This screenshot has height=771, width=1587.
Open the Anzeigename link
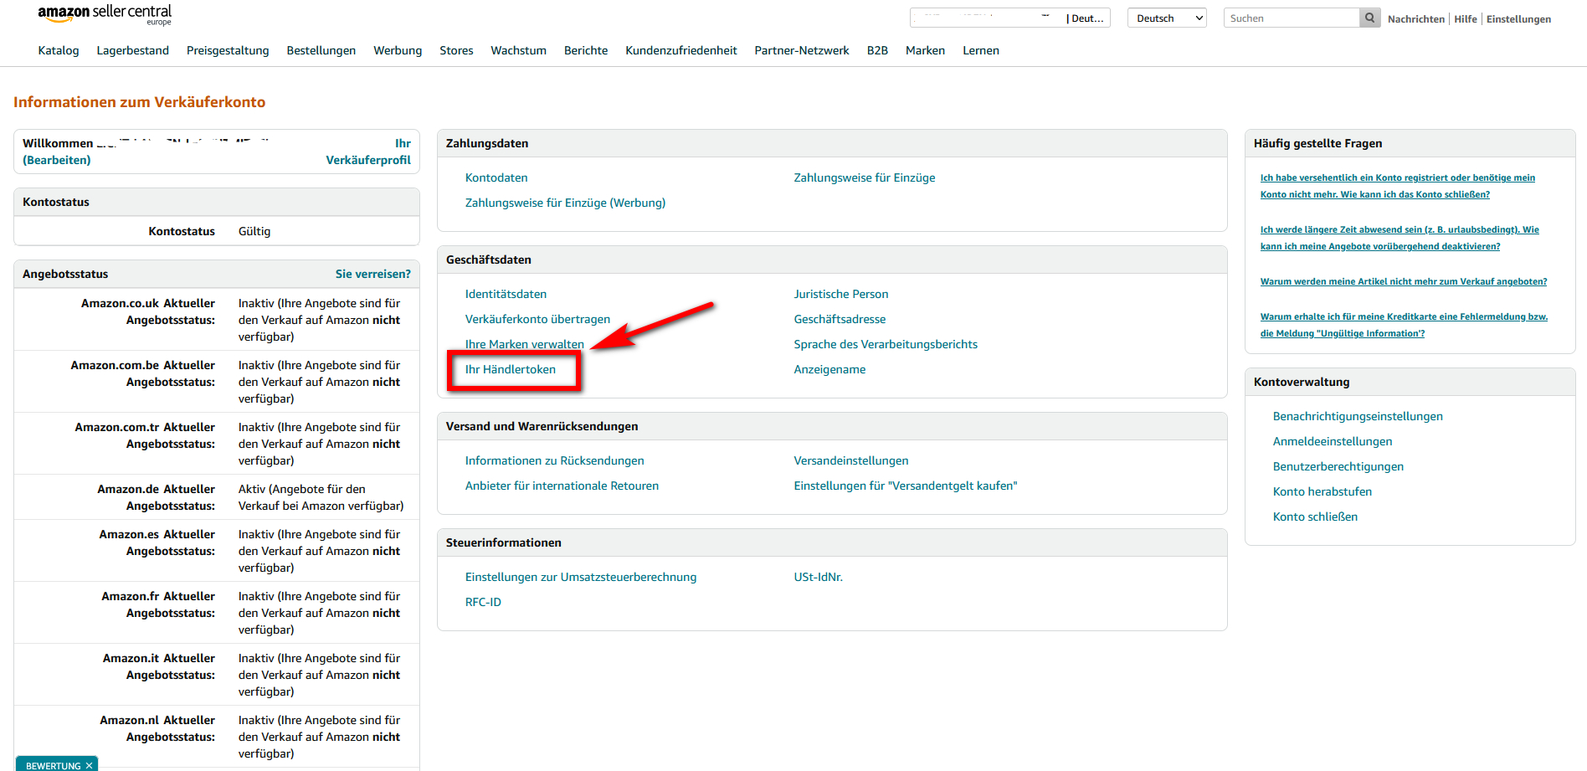tap(829, 369)
